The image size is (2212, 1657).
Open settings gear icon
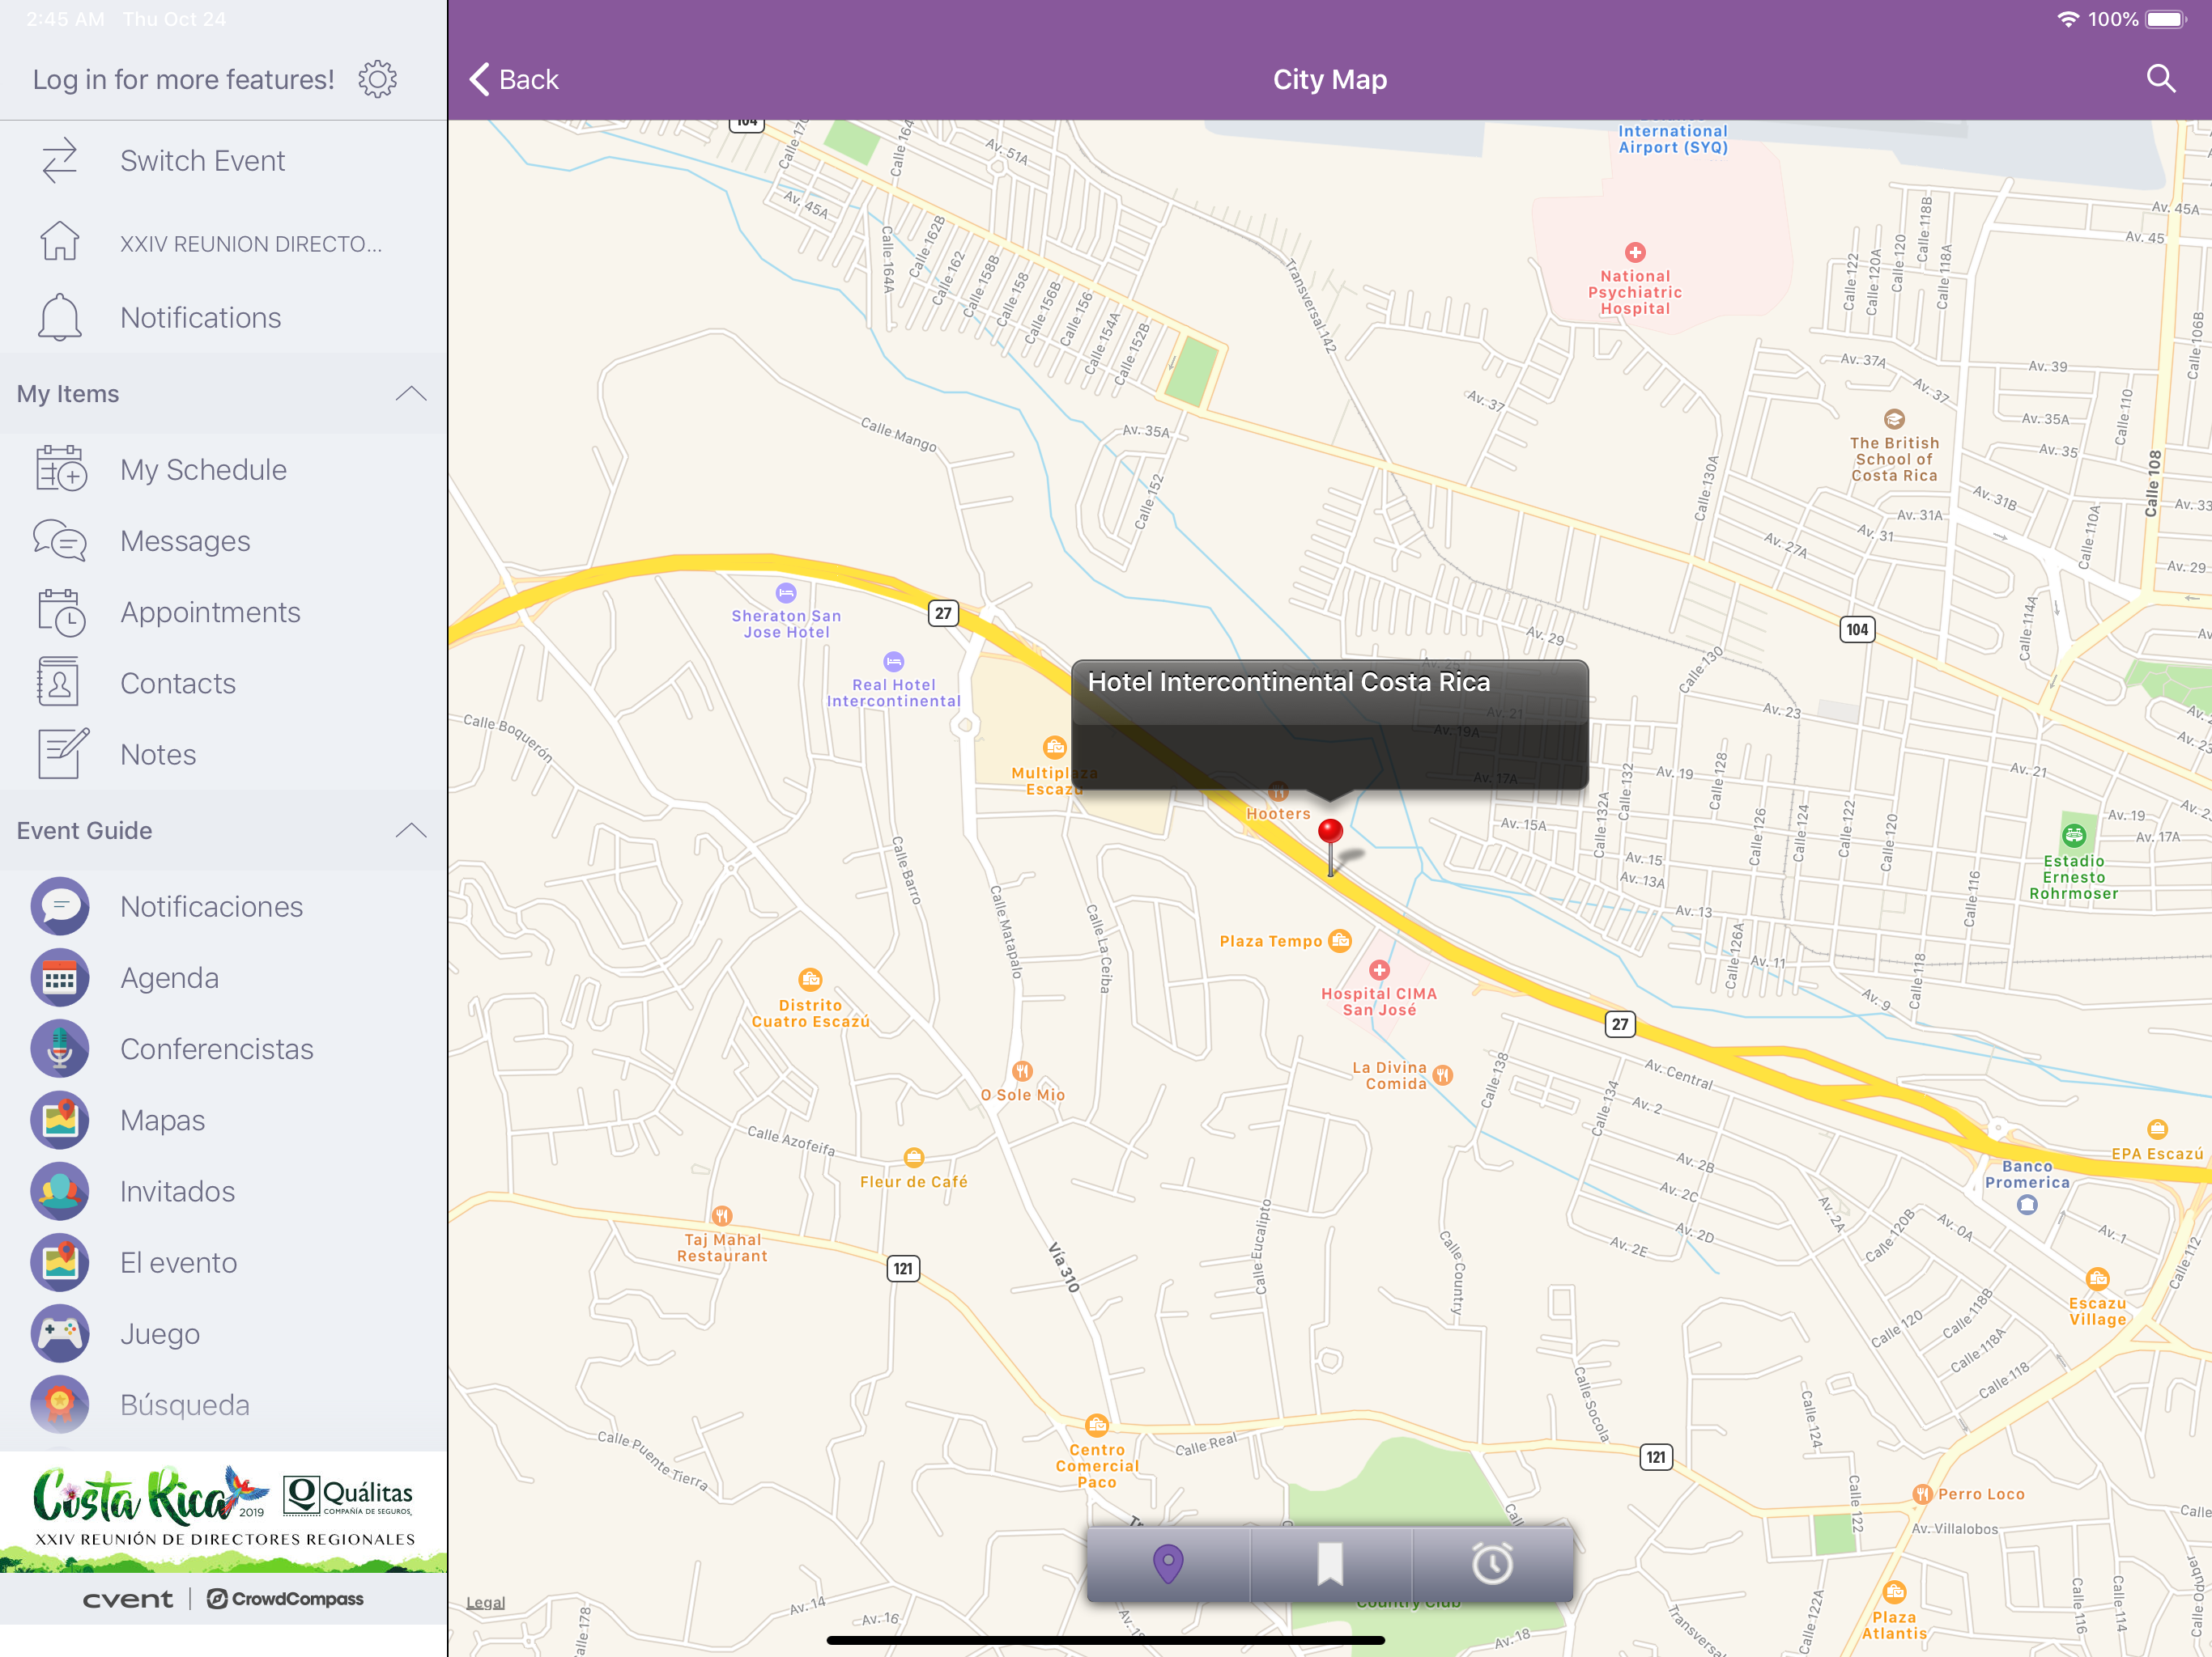click(377, 79)
